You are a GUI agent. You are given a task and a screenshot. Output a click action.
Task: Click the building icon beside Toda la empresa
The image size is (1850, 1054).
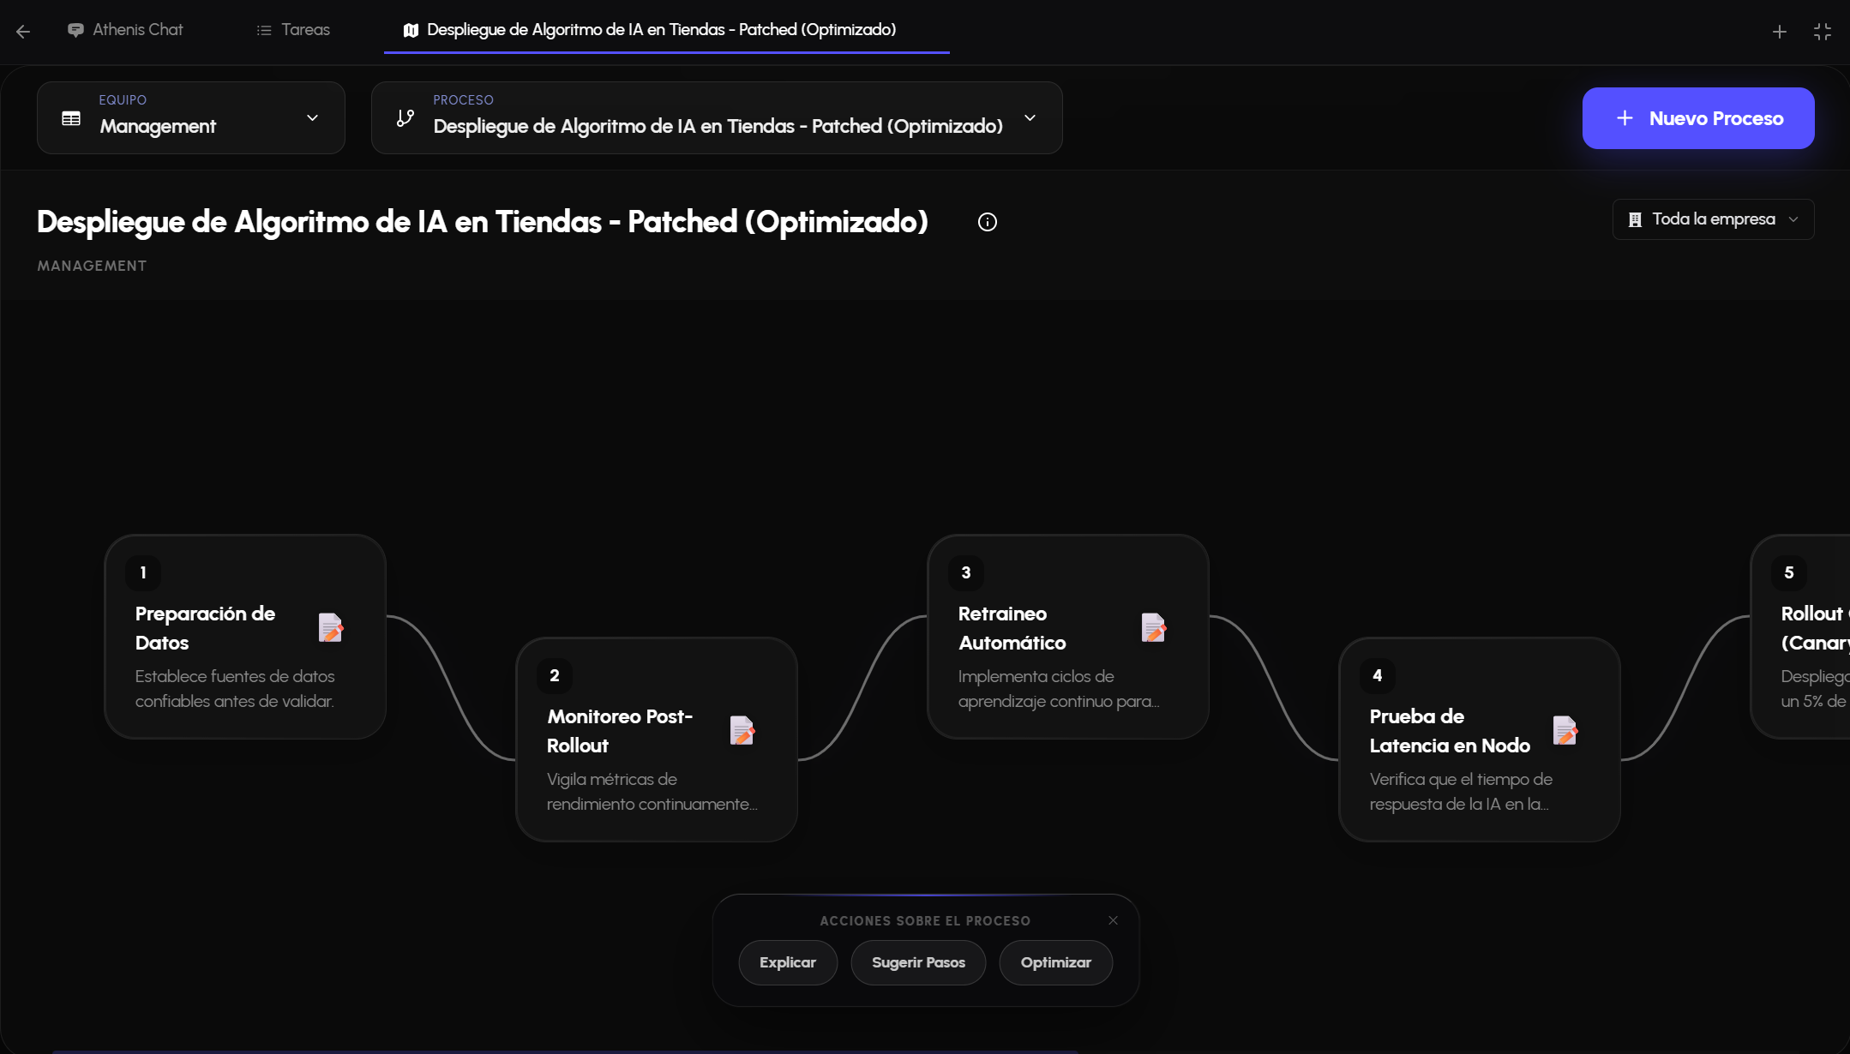click(x=1635, y=219)
